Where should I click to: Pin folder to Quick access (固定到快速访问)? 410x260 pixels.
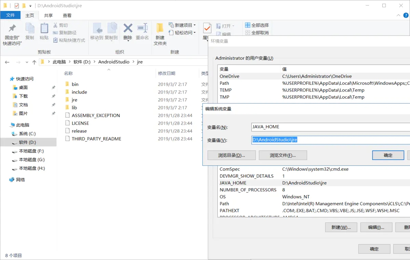click(x=12, y=34)
